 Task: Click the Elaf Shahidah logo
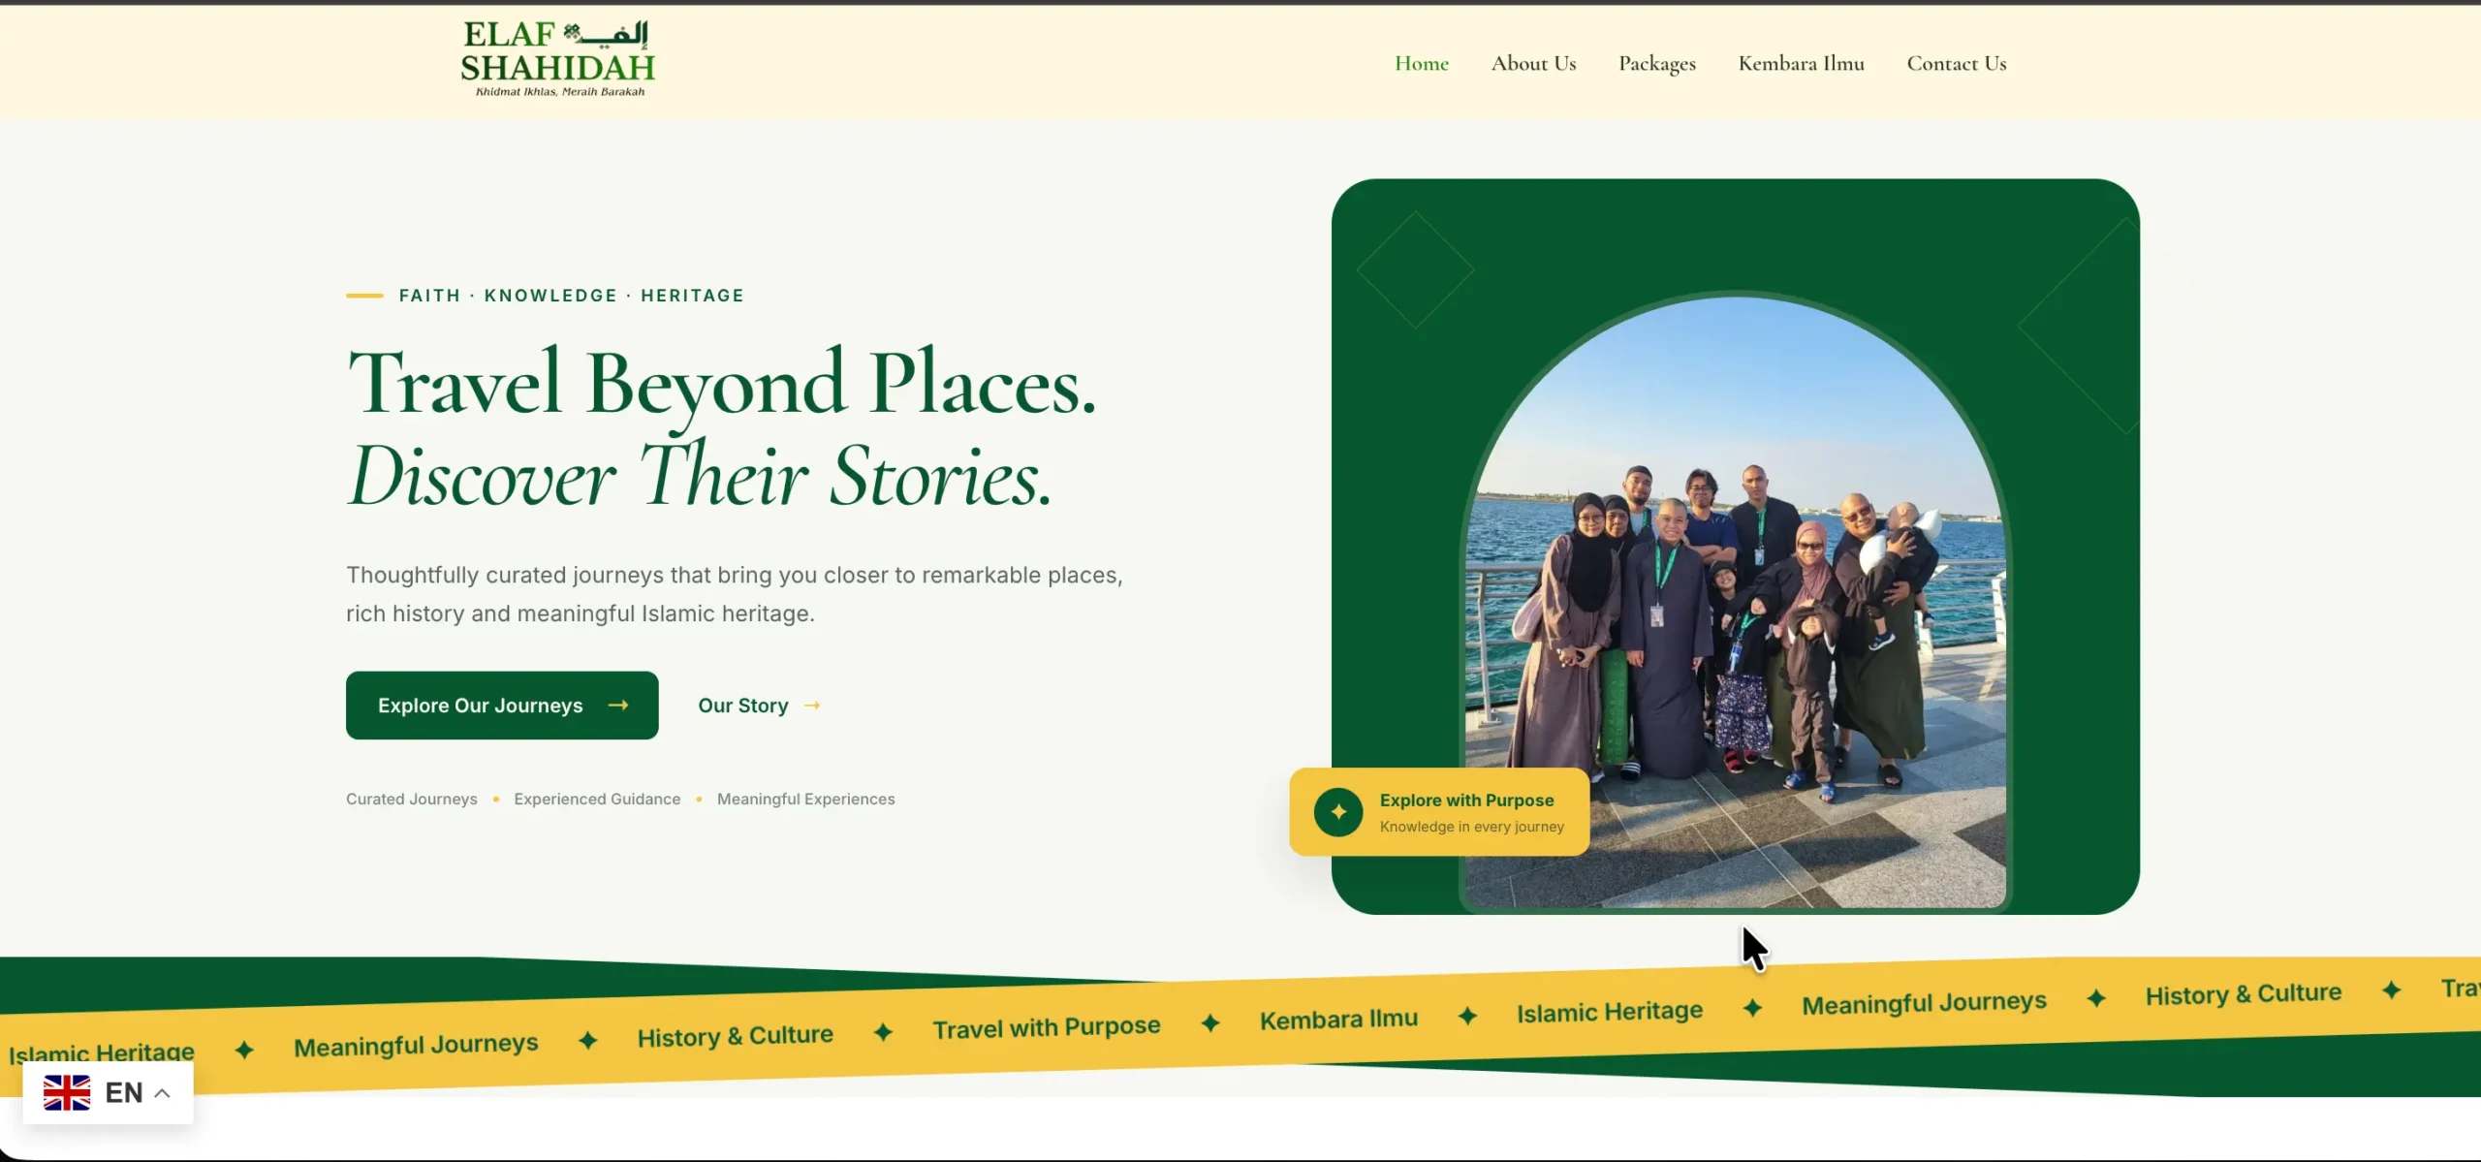pyautogui.click(x=557, y=59)
